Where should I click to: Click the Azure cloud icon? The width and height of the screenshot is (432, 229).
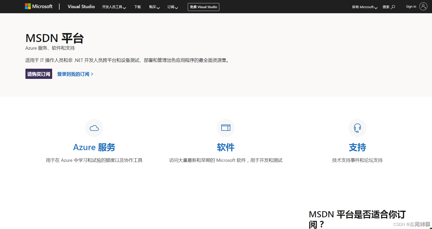(94, 128)
